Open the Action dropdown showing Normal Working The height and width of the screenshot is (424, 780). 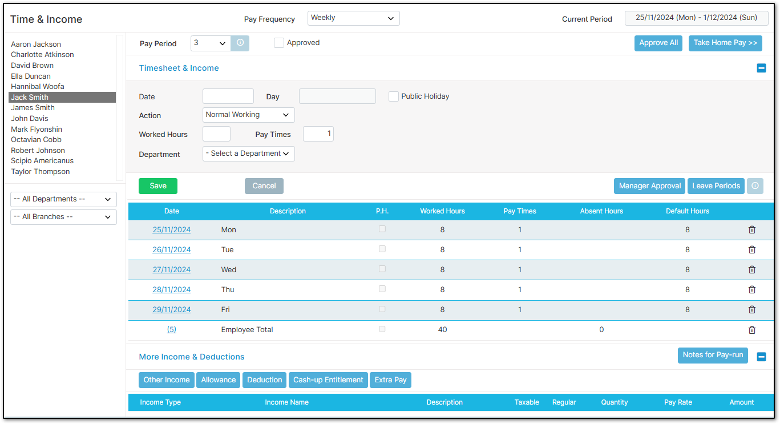click(249, 115)
